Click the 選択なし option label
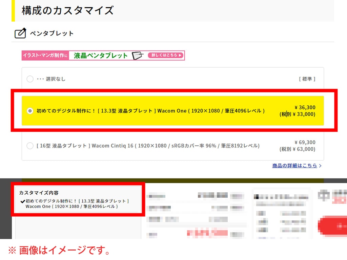 coord(51,79)
